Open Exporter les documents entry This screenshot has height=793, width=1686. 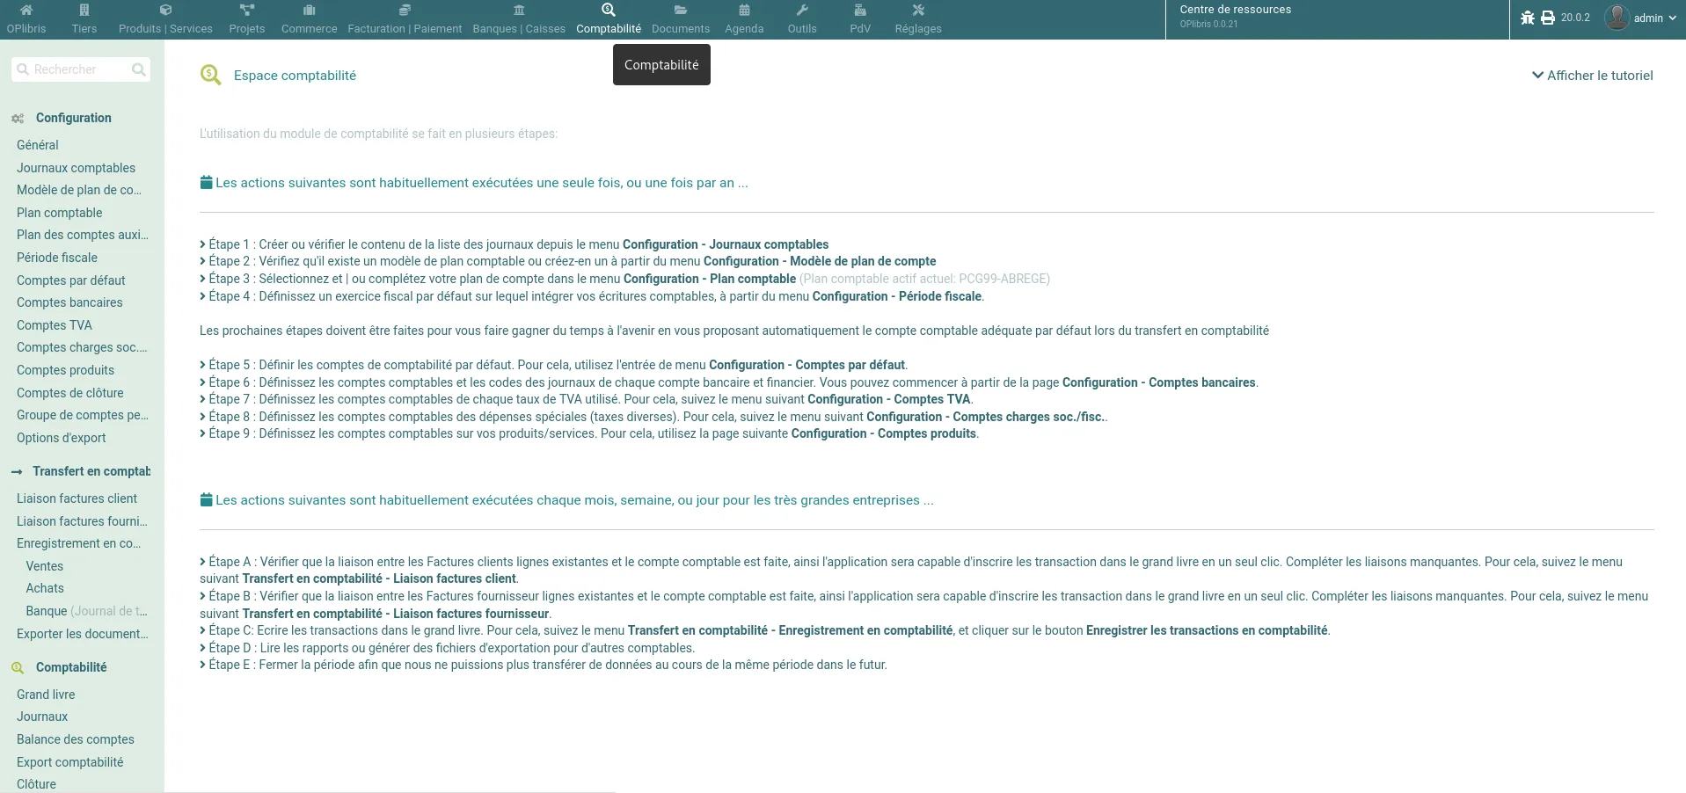(x=82, y=634)
